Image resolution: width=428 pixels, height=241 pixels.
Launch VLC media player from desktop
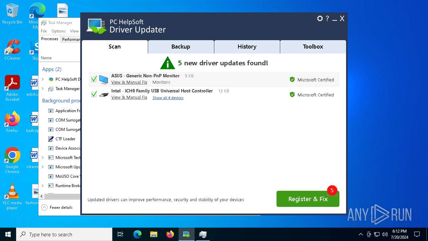[12, 197]
